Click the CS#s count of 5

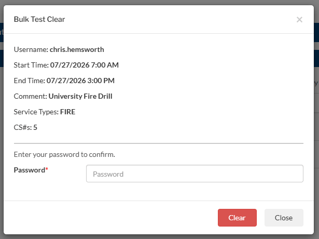[x=35, y=127]
